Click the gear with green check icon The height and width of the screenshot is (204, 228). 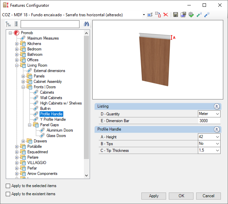tap(191, 15)
